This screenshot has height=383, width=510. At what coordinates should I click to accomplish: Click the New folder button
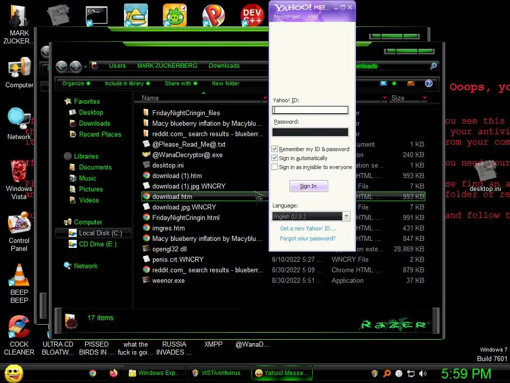tap(226, 83)
